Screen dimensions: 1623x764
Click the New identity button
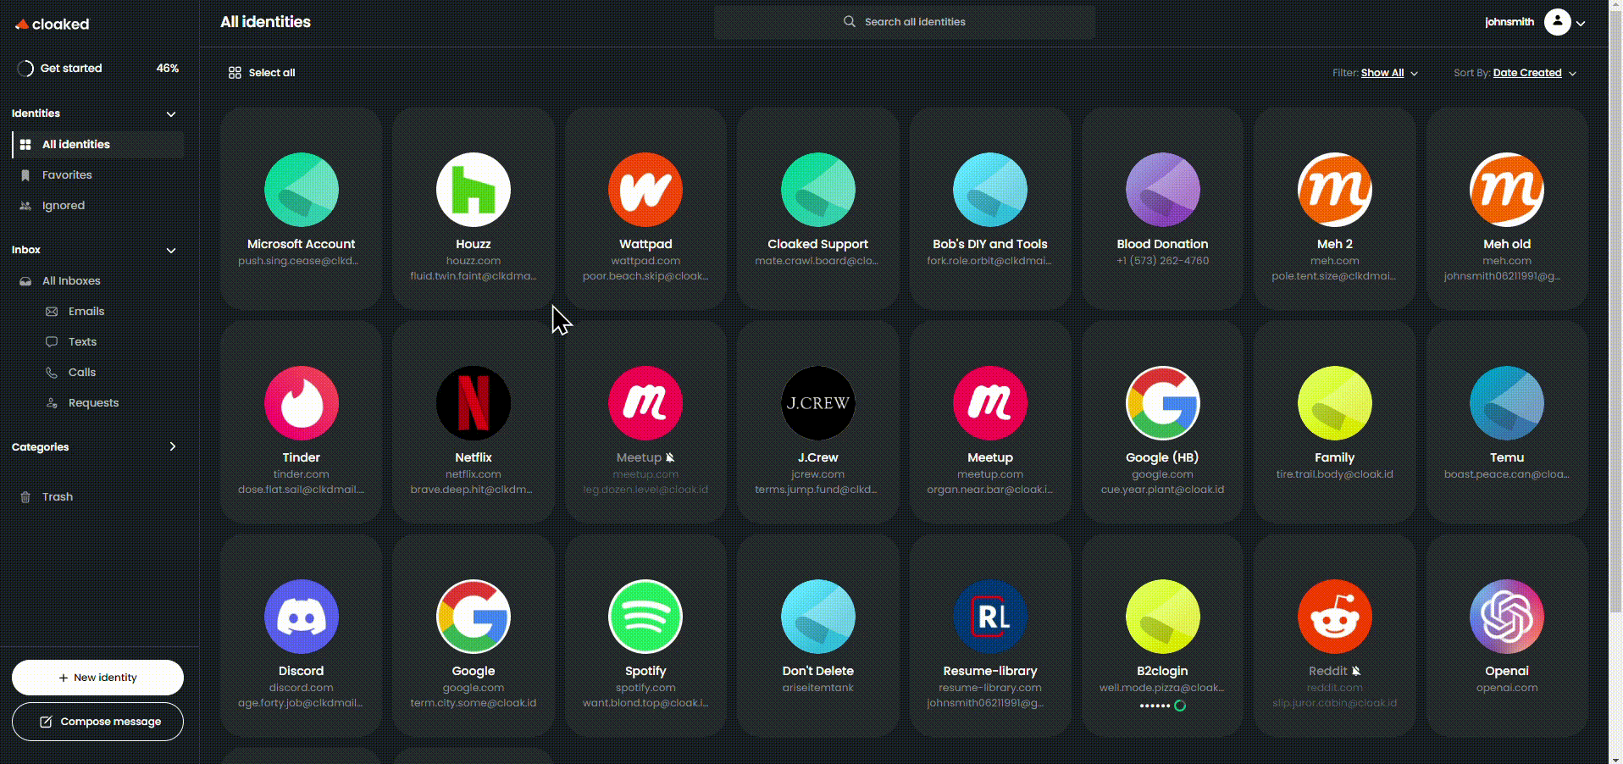97,678
